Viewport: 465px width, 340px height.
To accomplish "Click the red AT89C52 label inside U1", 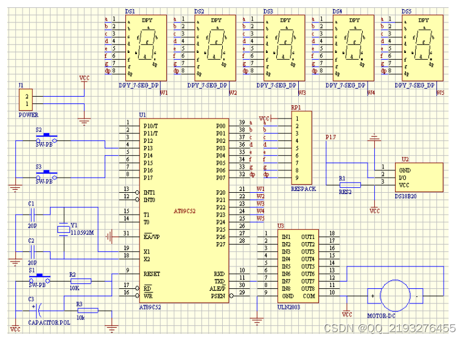I will click(184, 211).
